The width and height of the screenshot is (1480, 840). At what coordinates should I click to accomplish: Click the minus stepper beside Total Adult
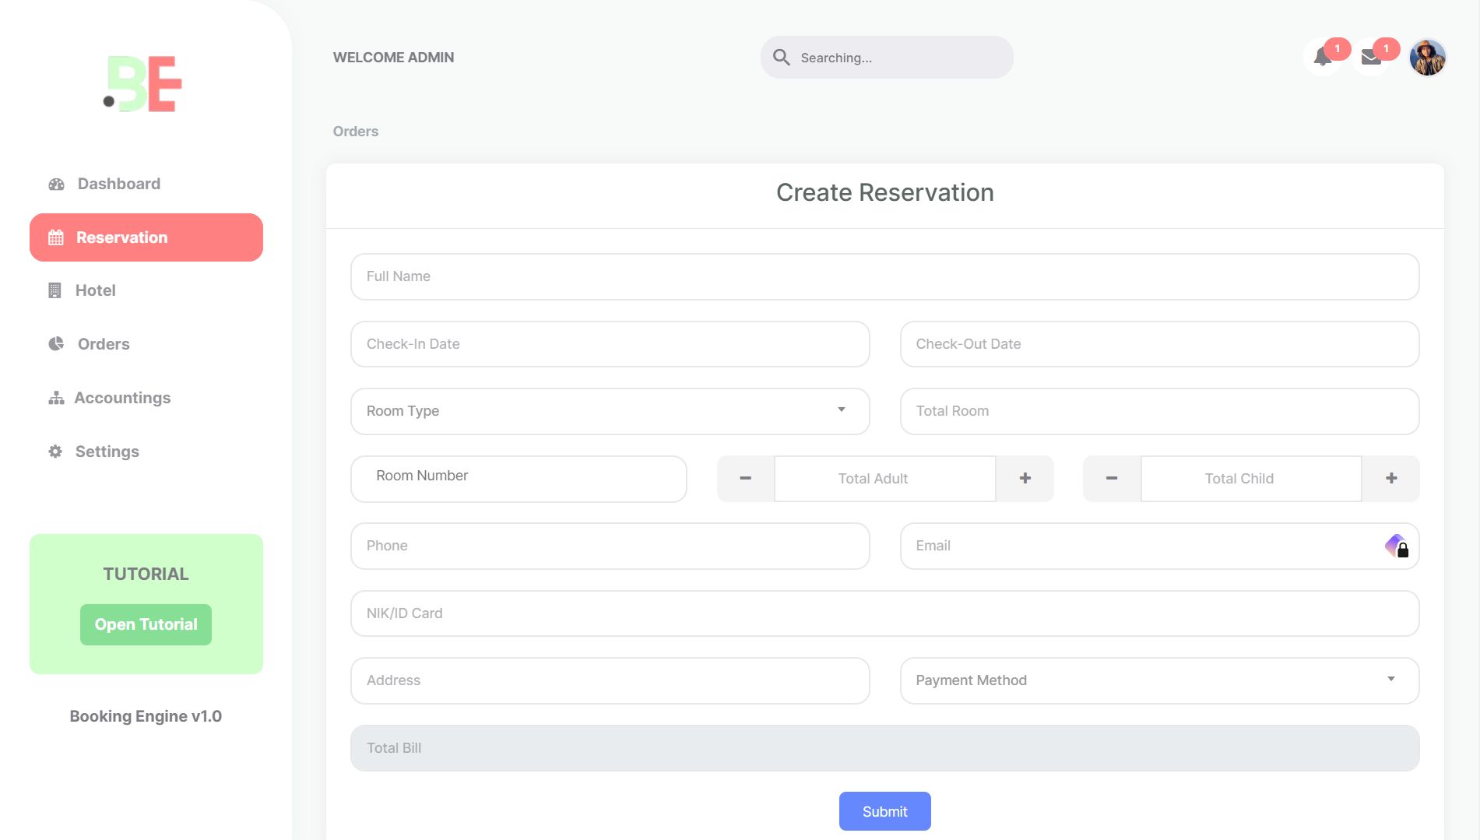click(x=744, y=479)
